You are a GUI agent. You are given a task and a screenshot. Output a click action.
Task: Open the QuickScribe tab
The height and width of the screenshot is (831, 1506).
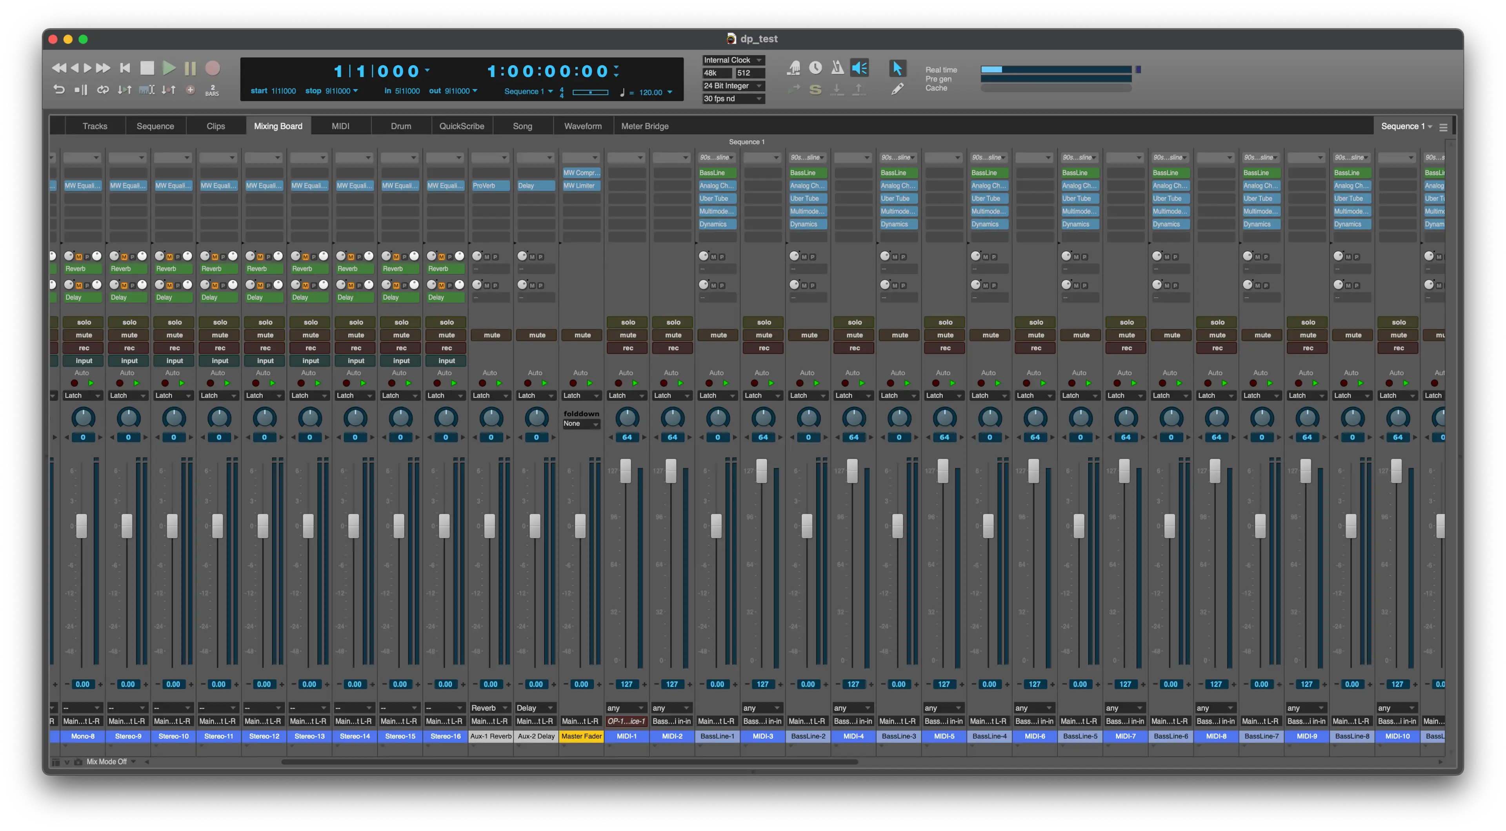(x=461, y=126)
